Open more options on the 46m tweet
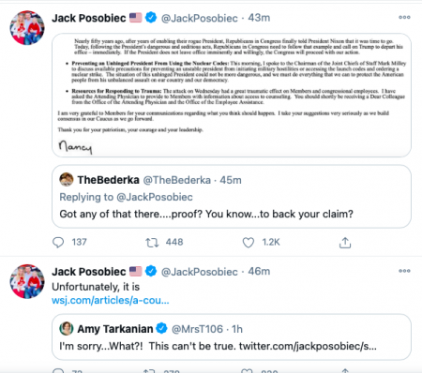422x373 pixels. (404, 271)
